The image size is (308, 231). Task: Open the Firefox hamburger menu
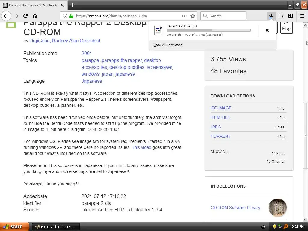(x=302, y=16)
